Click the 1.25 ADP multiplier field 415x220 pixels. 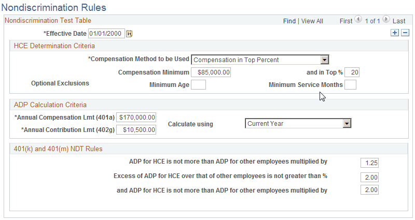point(370,163)
